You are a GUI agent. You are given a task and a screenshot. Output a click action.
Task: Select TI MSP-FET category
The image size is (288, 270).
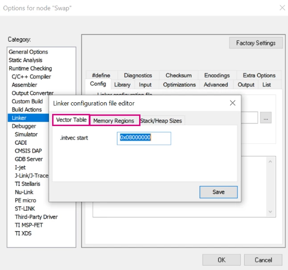[x=29, y=225]
